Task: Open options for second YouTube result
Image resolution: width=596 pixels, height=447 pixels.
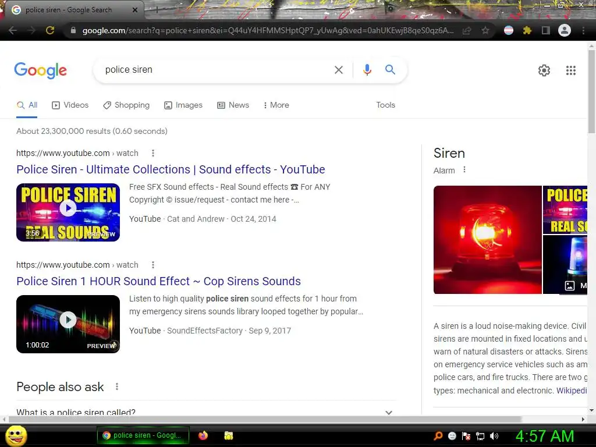Action: coord(153,265)
